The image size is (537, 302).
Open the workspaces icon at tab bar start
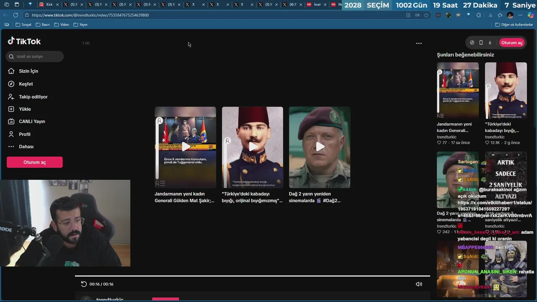(x=6, y=5)
